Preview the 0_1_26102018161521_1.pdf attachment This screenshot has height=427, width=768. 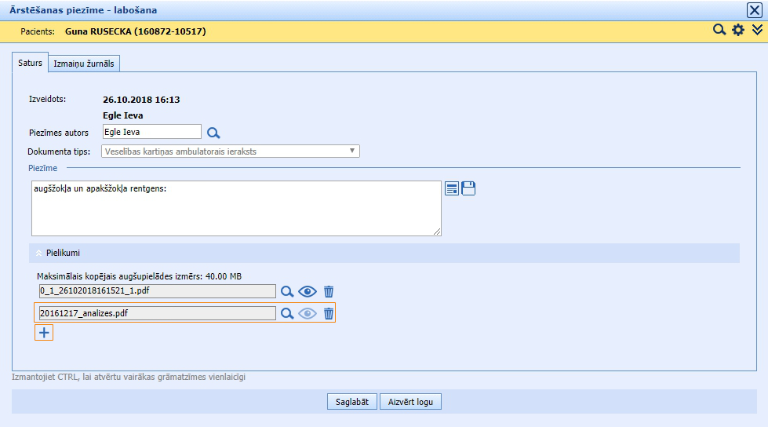point(307,291)
